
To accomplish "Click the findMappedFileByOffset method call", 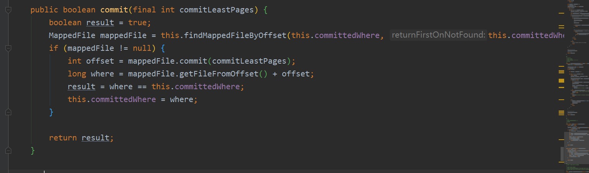I will click(x=235, y=35).
